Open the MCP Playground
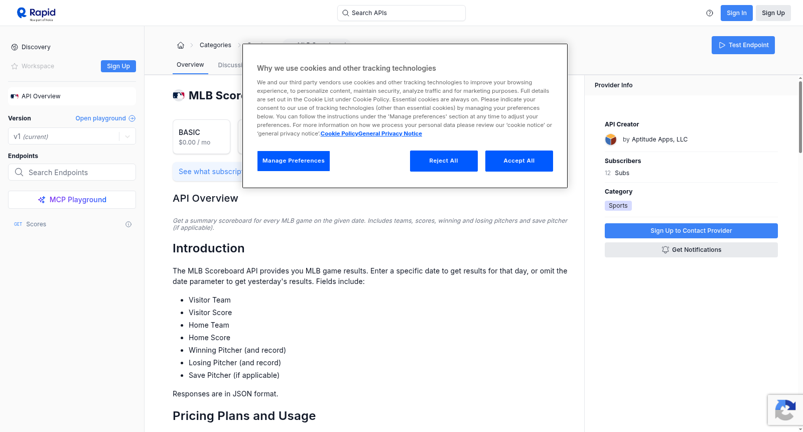This screenshot has width=803, height=432. 72,200
